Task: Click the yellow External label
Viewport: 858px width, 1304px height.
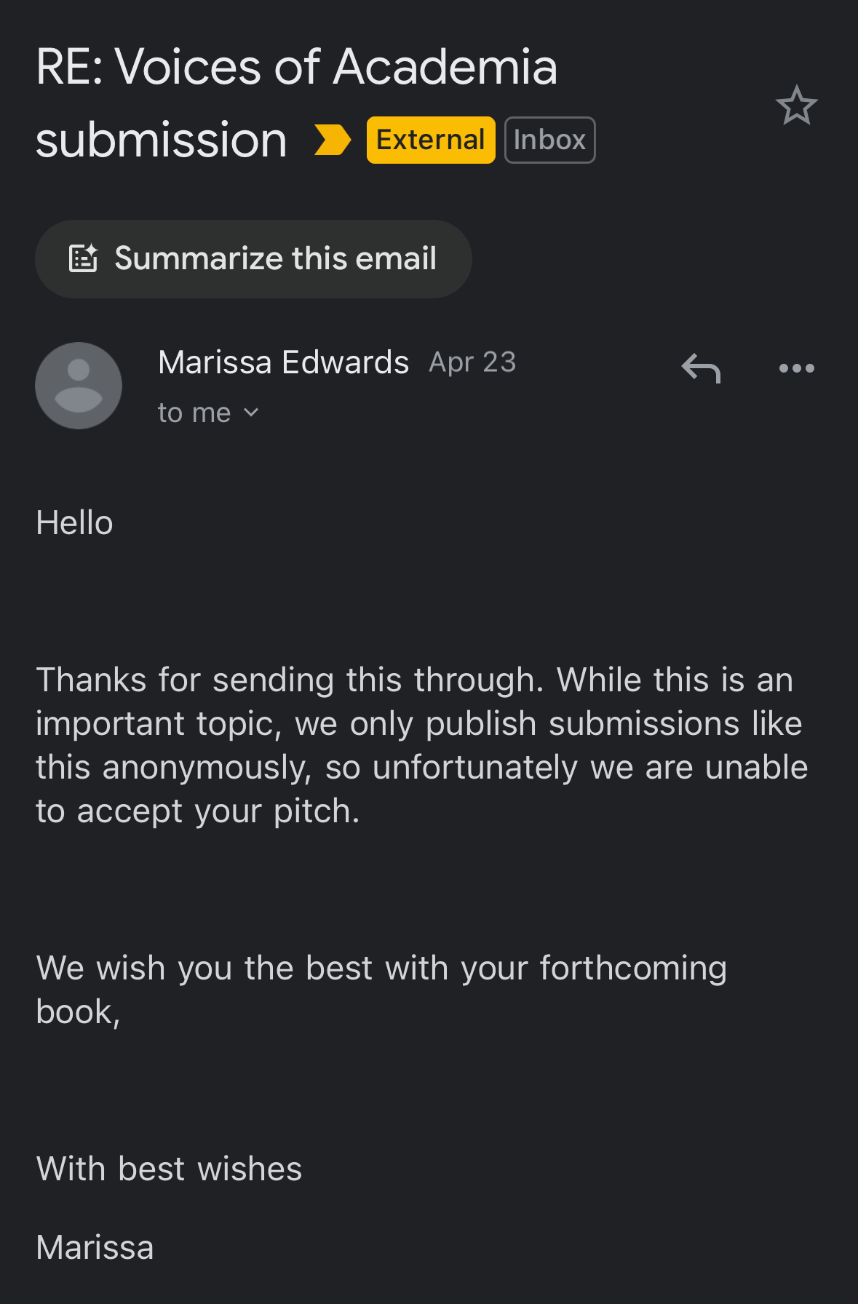Action: pos(431,140)
